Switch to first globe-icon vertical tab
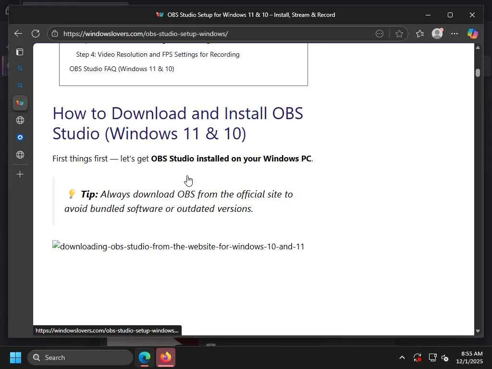 pyautogui.click(x=20, y=120)
